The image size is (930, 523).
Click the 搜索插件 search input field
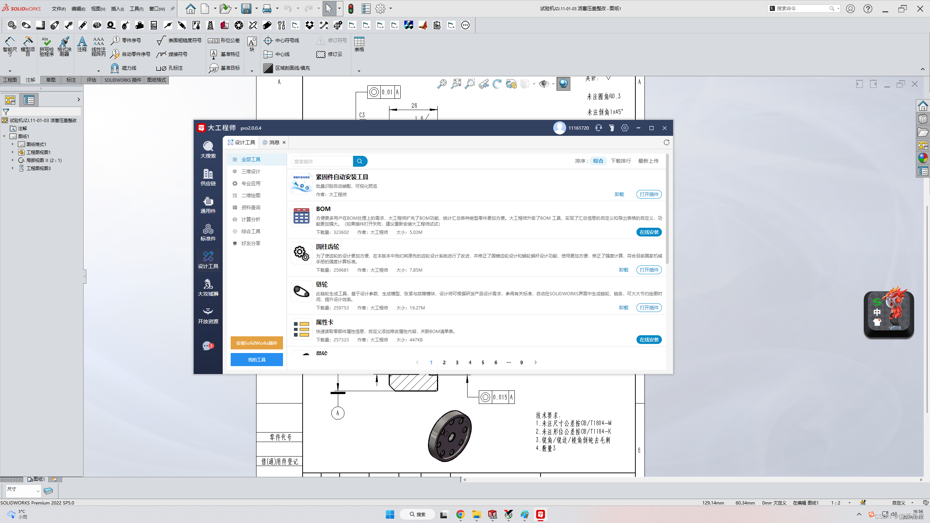coord(321,161)
